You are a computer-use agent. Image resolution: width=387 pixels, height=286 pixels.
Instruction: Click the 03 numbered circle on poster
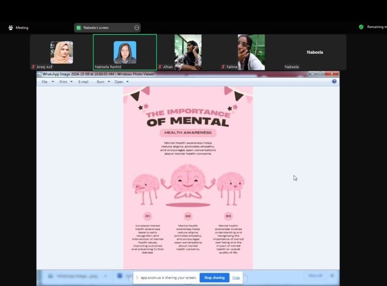(x=228, y=216)
